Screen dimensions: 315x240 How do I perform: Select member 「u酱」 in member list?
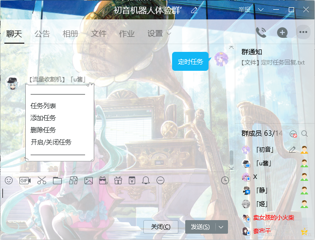[275, 163]
